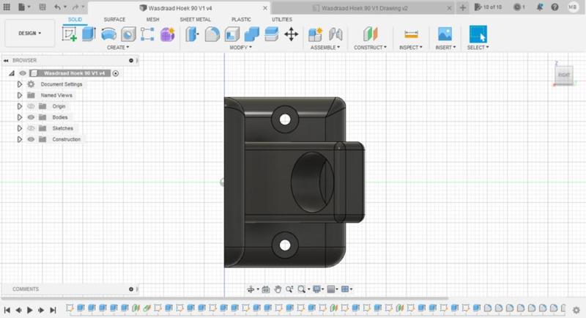Select the Joint tool
The image size is (586, 318).
(x=335, y=34)
